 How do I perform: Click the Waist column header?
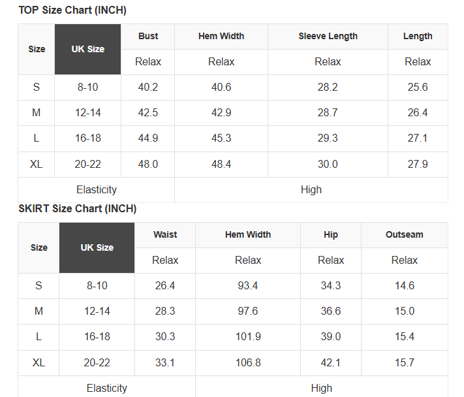pyautogui.click(x=165, y=234)
